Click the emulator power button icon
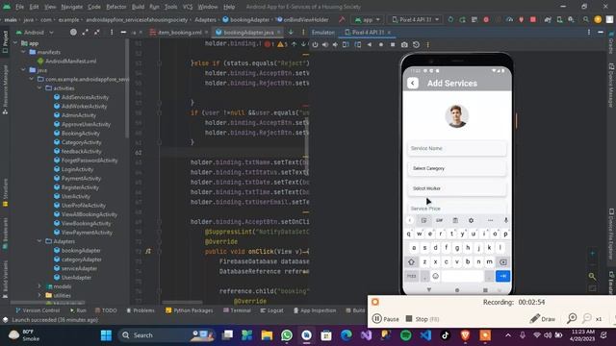 315,45
